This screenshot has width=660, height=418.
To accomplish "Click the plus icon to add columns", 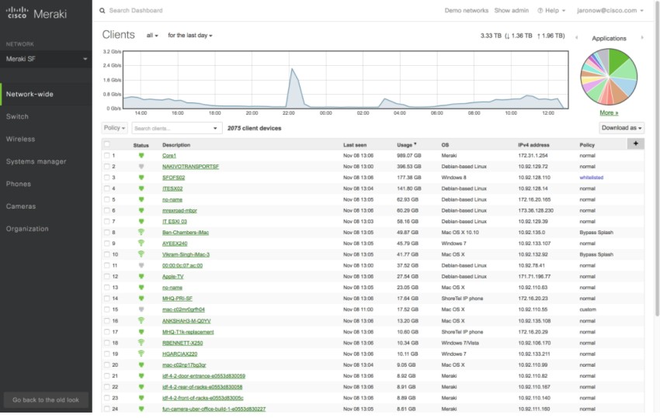I will click(636, 143).
